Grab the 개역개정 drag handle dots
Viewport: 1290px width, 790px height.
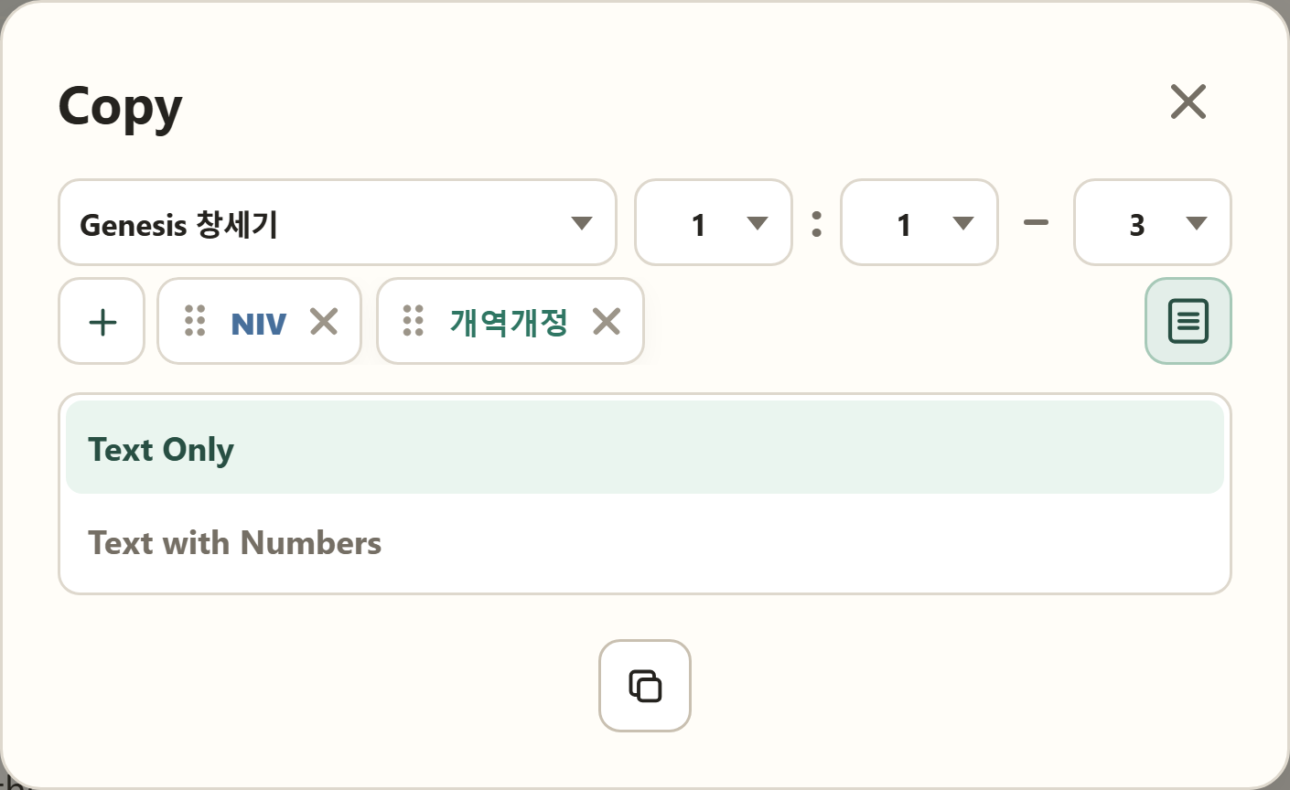pyautogui.click(x=414, y=321)
